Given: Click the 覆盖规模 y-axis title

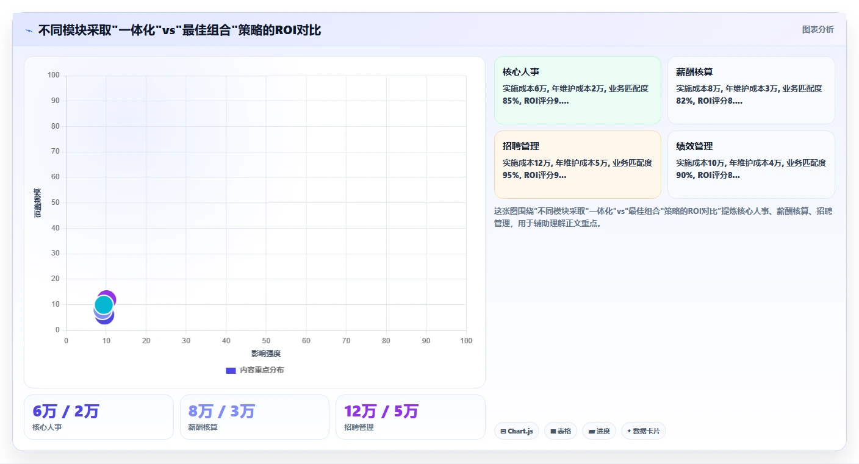Looking at the screenshot, I should click(x=38, y=202).
